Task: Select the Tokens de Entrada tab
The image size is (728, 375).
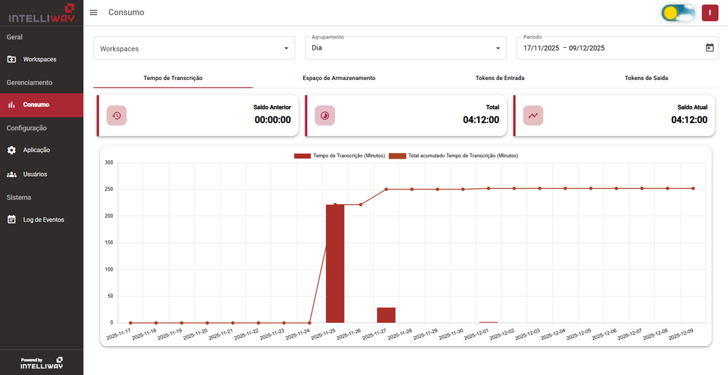Action: point(500,78)
